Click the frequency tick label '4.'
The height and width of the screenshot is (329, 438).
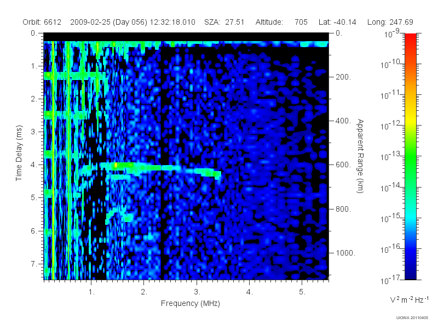[250, 292]
